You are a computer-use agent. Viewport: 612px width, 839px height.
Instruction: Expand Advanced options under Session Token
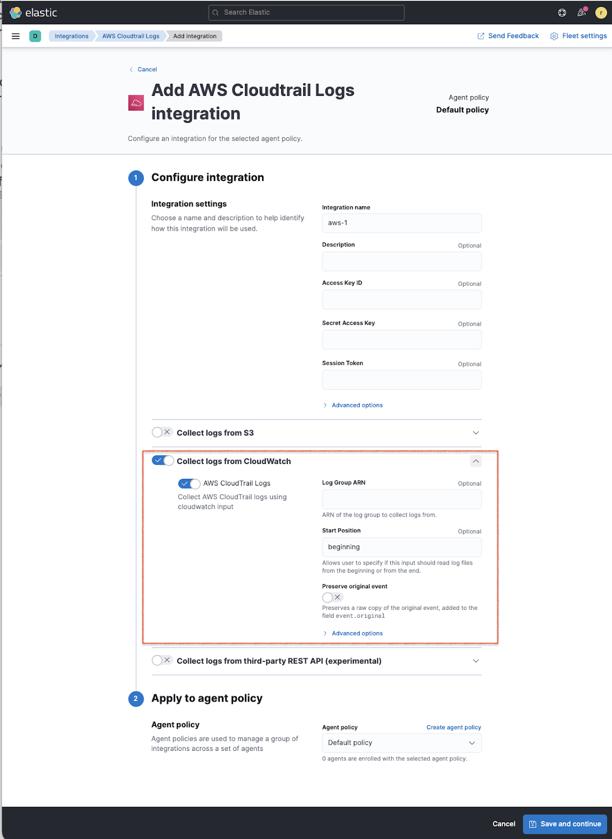357,405
